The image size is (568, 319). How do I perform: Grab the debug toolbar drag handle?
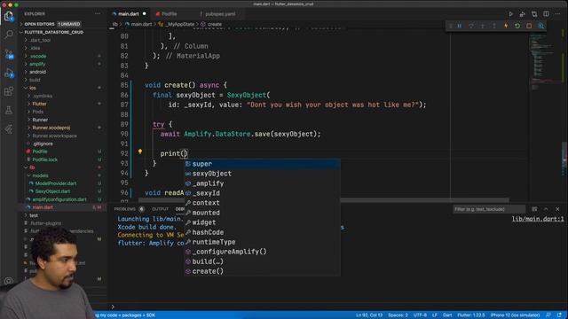[450, 26]
